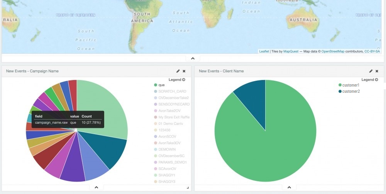Select customer2 in the Client Name legend
Viewport: 386px width, 194px height.
pos(351,91)
